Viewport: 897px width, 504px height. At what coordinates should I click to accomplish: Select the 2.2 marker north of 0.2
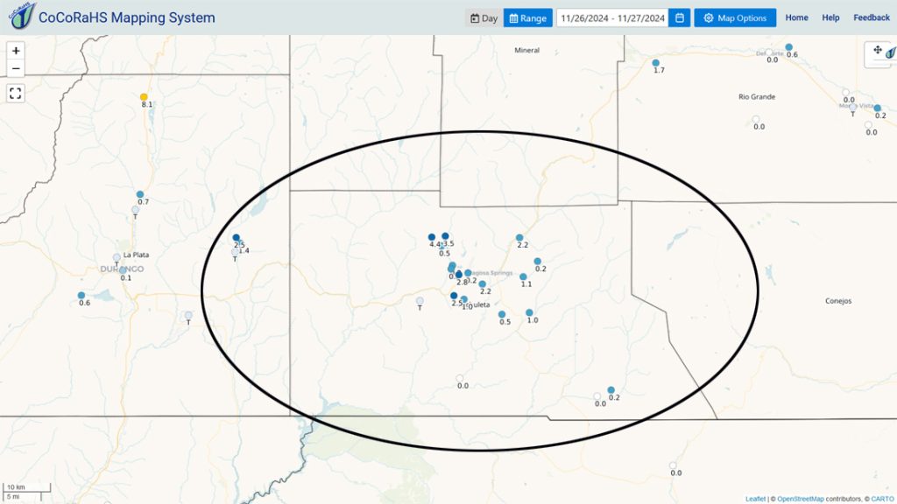(519, 238)
